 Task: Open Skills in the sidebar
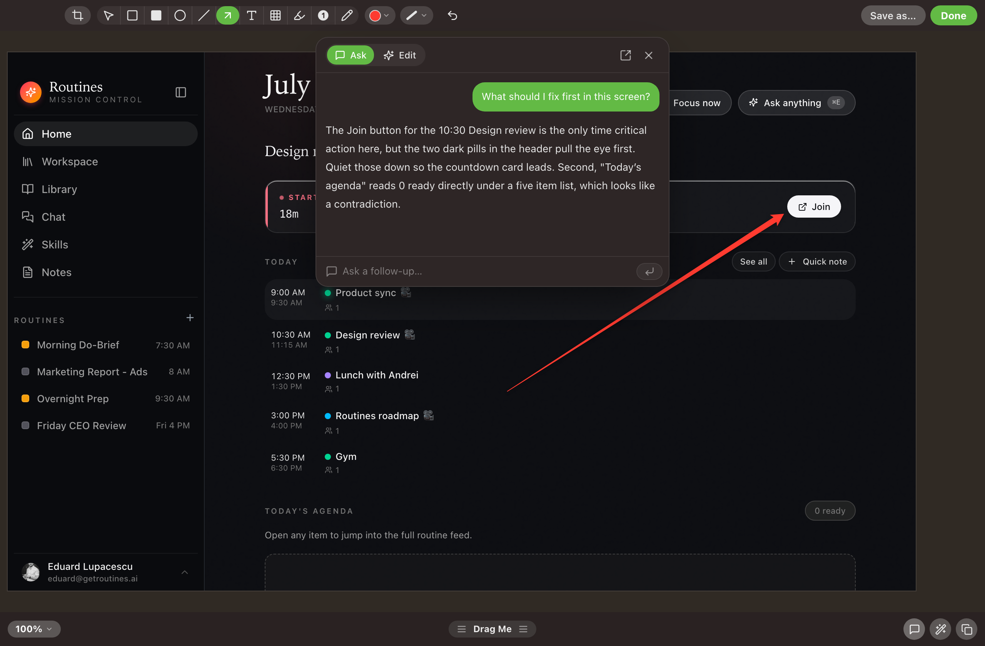click(105, 245)
